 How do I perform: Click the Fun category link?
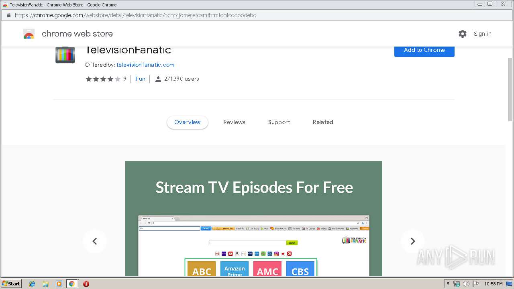pos(140,79)
